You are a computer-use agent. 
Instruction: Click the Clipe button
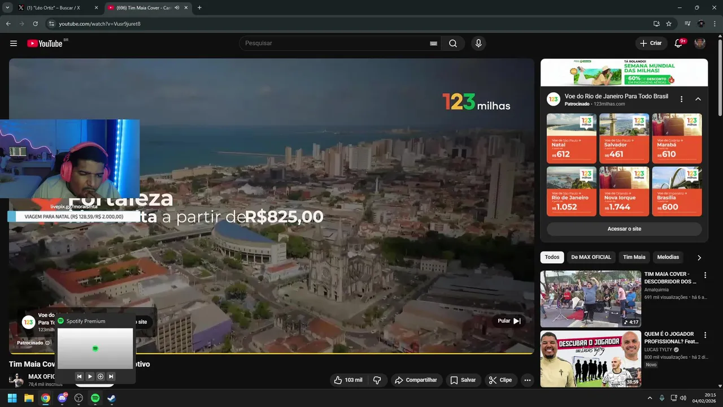500,380
